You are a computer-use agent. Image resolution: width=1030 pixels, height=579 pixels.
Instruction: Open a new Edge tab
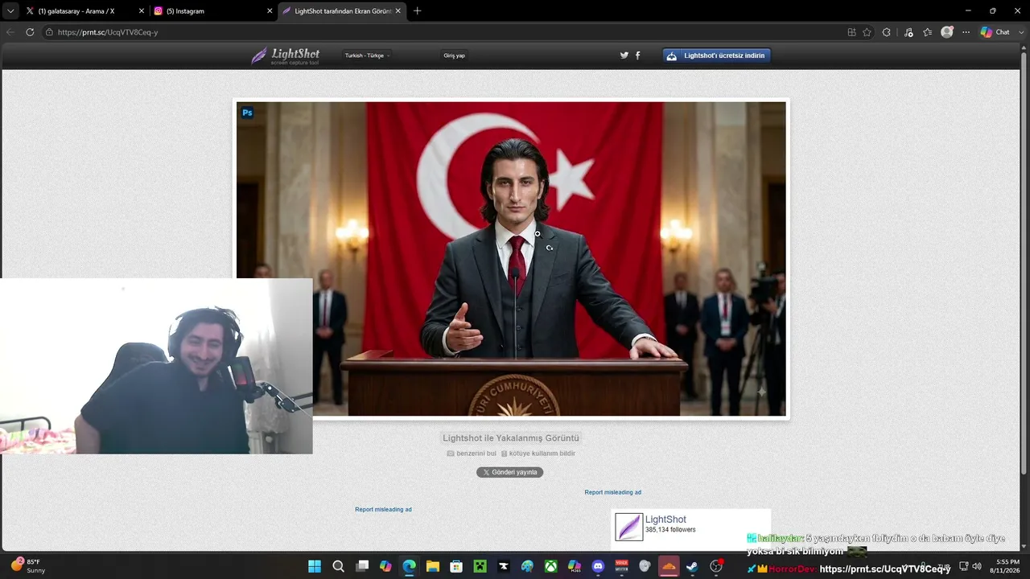(417, 11)
